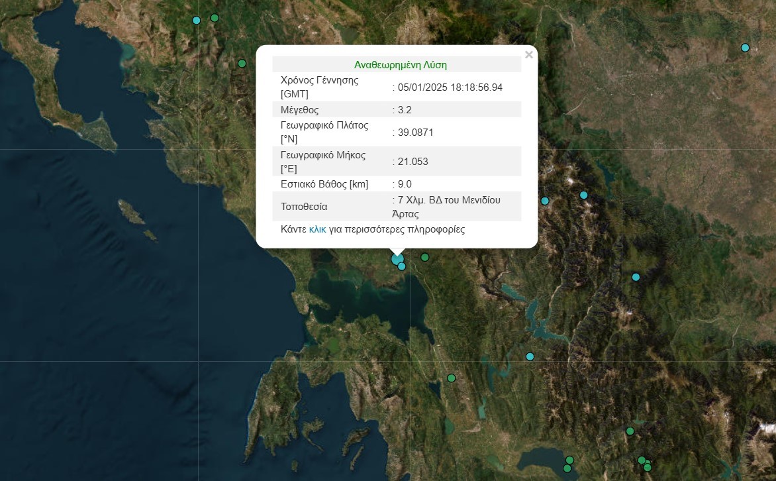Select cyan marker nearest the popup's right edge

point(545,201)
